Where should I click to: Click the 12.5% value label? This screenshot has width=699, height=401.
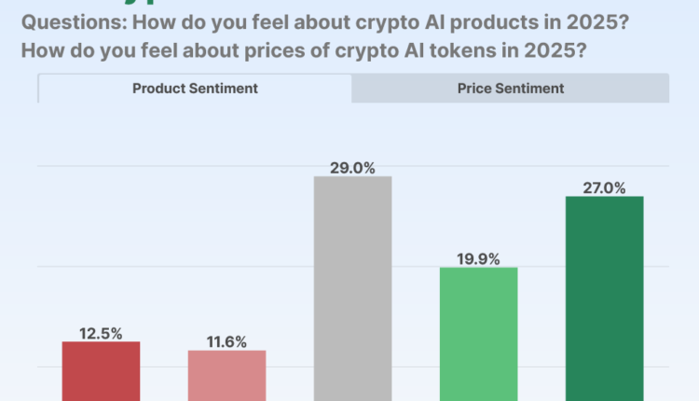[101, 333]
